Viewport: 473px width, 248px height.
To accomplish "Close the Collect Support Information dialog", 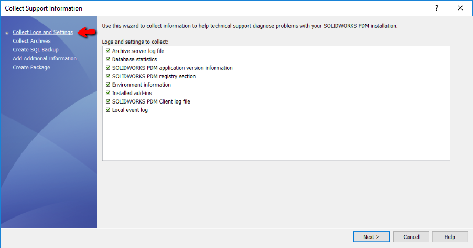I will [460, 8].
